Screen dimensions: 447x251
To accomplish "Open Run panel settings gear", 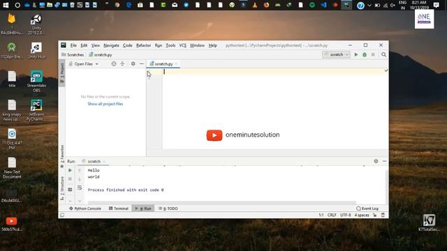I will pos(376,161).
